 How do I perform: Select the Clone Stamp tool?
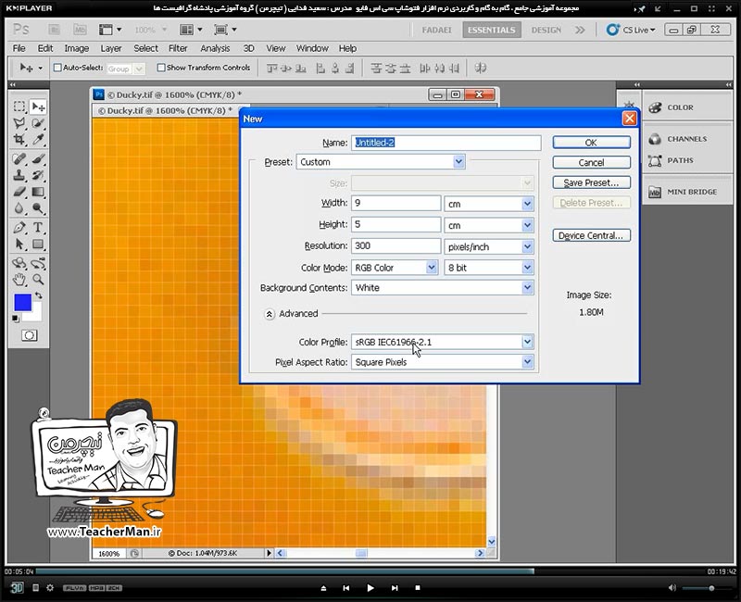pos(19,175)
